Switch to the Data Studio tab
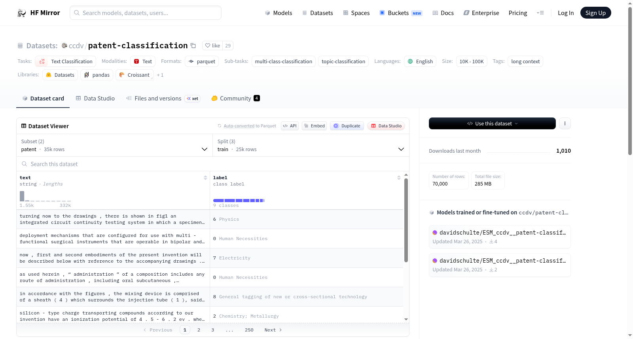Image resolution: width=633 pixels, height=339 pixels. pos(95,98)
